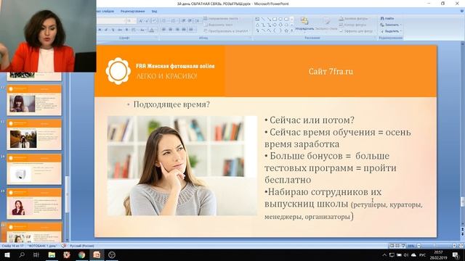Click the spell check icon in the status bar
Image resolution: width=465 pixels, height=261 pixels.
[64, 246]
